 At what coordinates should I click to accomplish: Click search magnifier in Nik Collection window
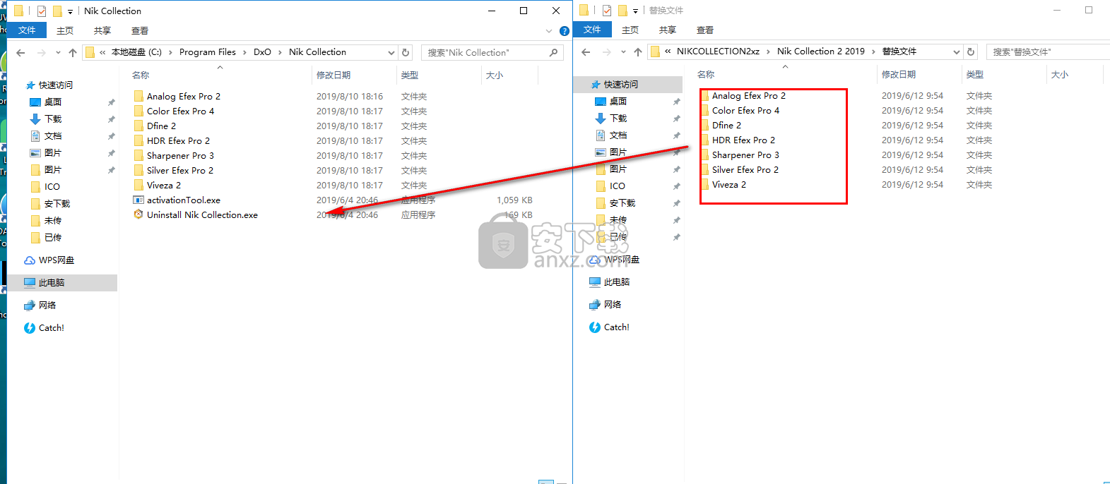pyautogui.click(x=553, y=52)
